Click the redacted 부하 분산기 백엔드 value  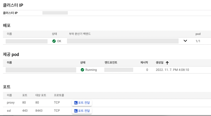123,41
